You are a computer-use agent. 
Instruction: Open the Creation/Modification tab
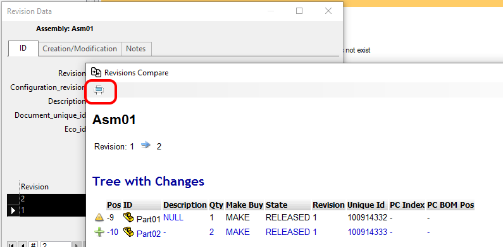pos(80,49)
